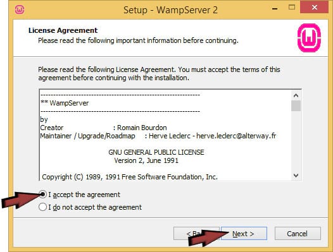Click inside the license text box

(166, 135)
